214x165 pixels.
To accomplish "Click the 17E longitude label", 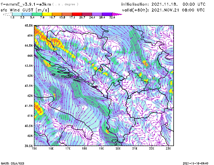I will pos(68,148).
